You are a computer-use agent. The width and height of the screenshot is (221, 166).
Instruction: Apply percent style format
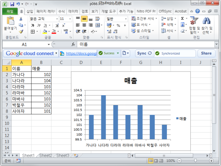click(x=118, y=25)
